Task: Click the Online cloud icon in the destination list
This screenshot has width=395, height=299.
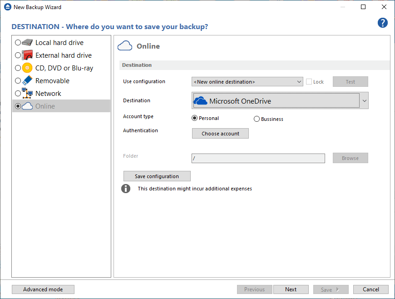Action: pos(27,106)
